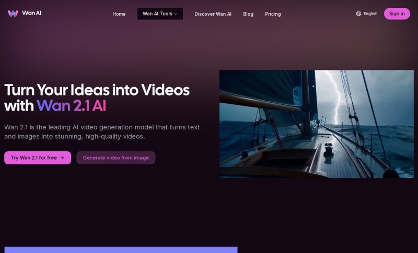418x253 pixels.
Task: Click Try Wan 2.1 for free
Action: click(x=38, y=158)
